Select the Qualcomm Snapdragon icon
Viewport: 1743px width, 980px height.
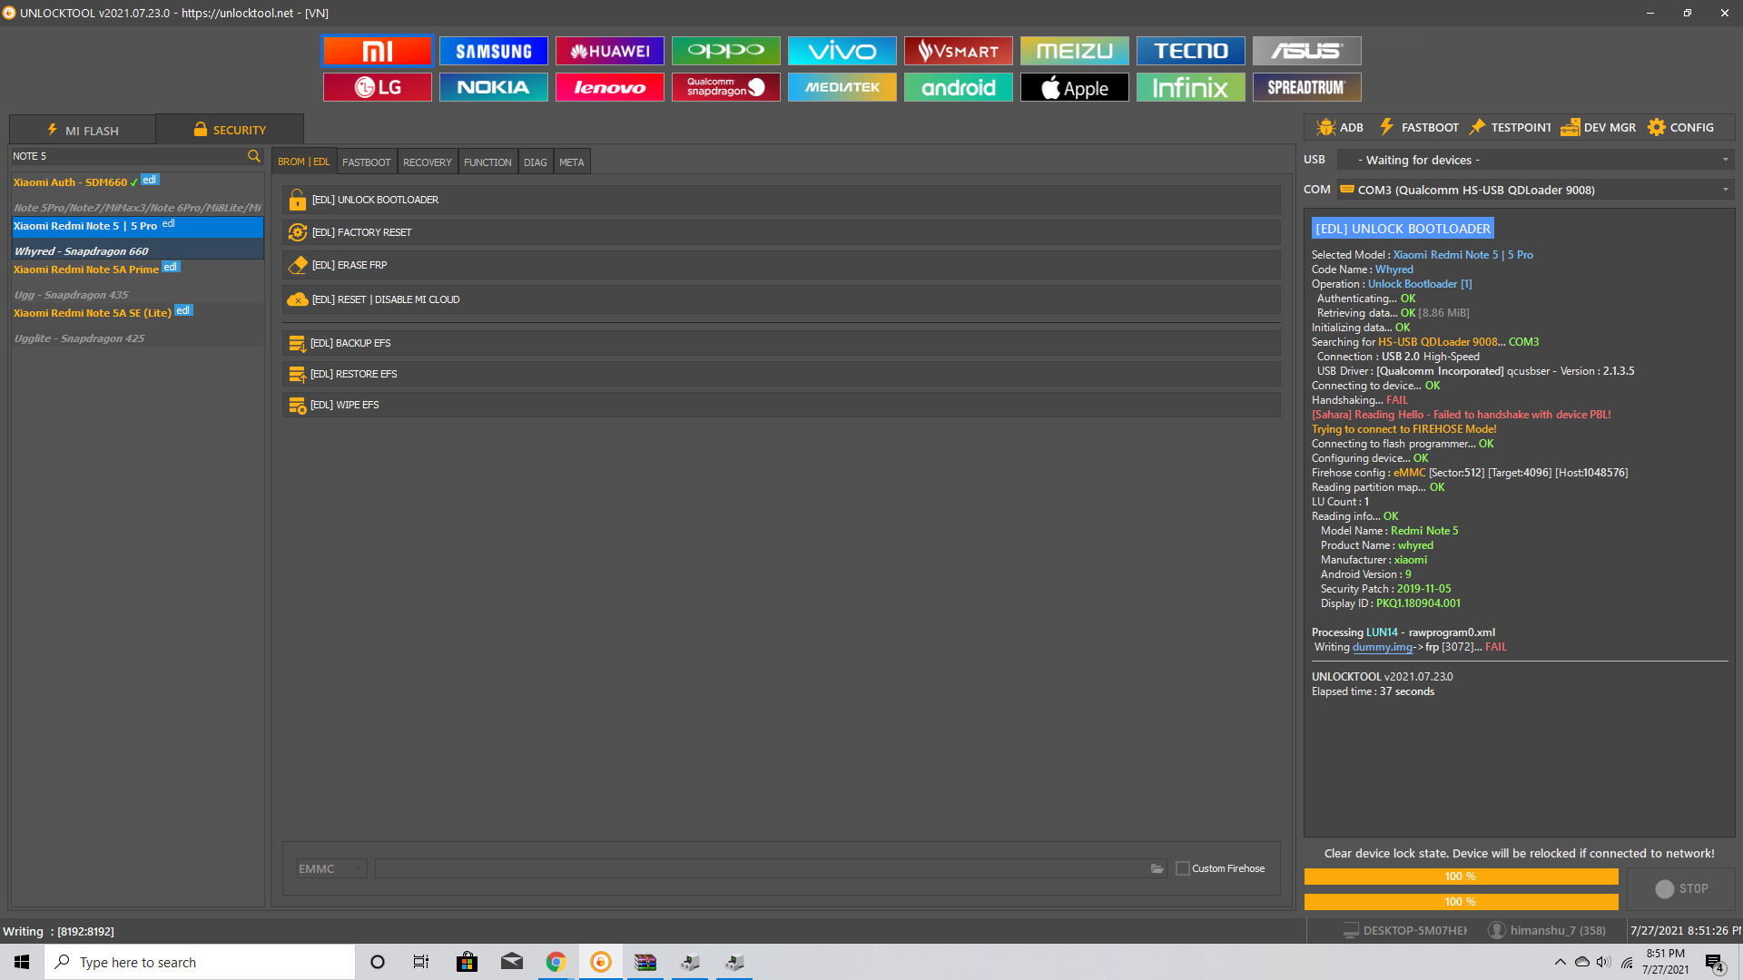726,87
